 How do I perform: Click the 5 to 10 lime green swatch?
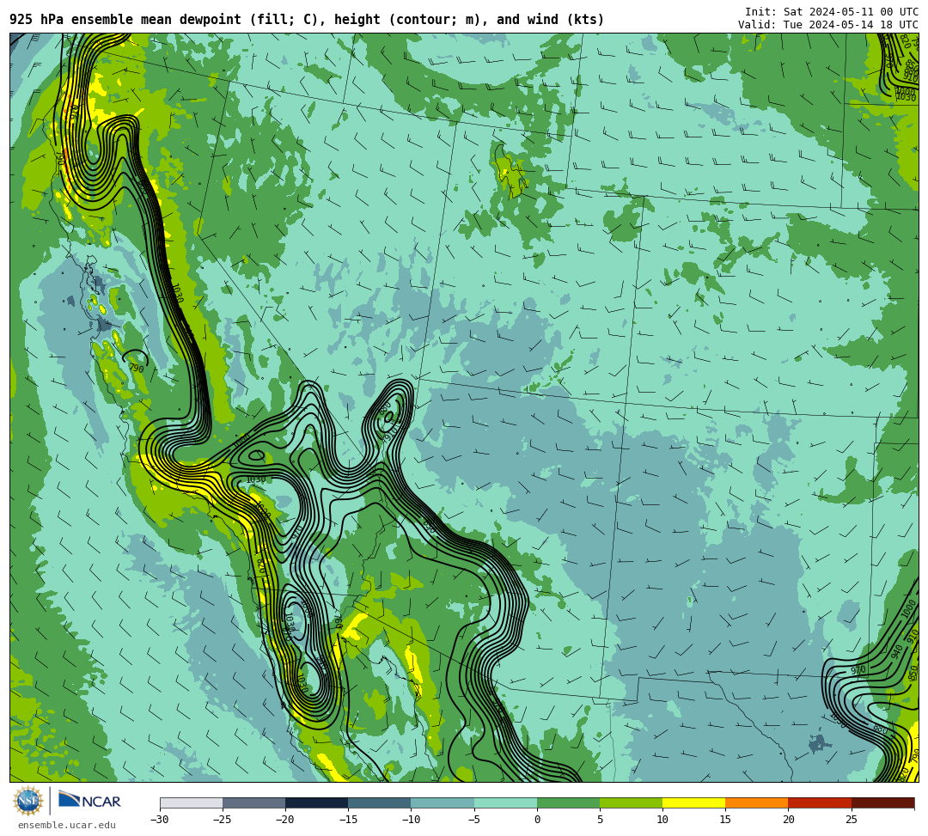click(631, 802)
